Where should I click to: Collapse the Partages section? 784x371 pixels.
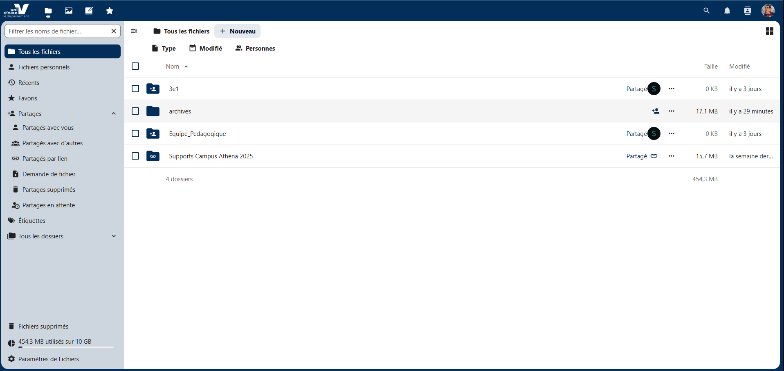tap(114, 113)
